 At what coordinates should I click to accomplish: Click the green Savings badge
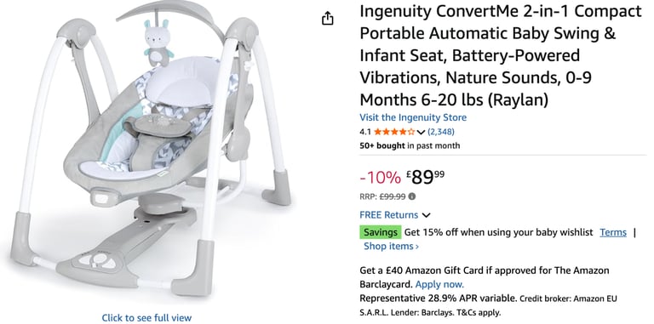(380, 232)
